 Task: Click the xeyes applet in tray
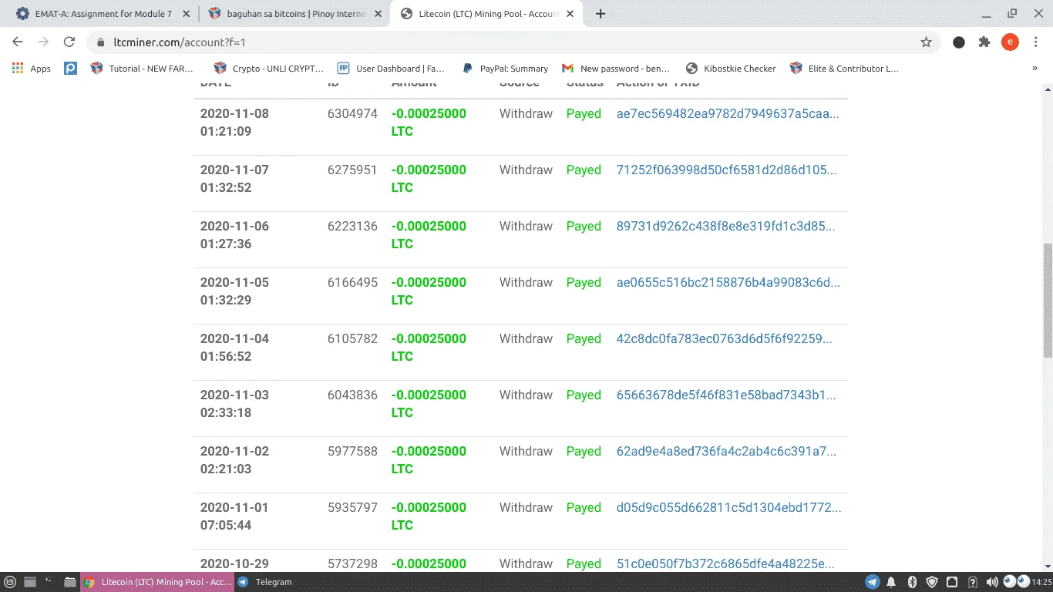[x=1016, y=581]
